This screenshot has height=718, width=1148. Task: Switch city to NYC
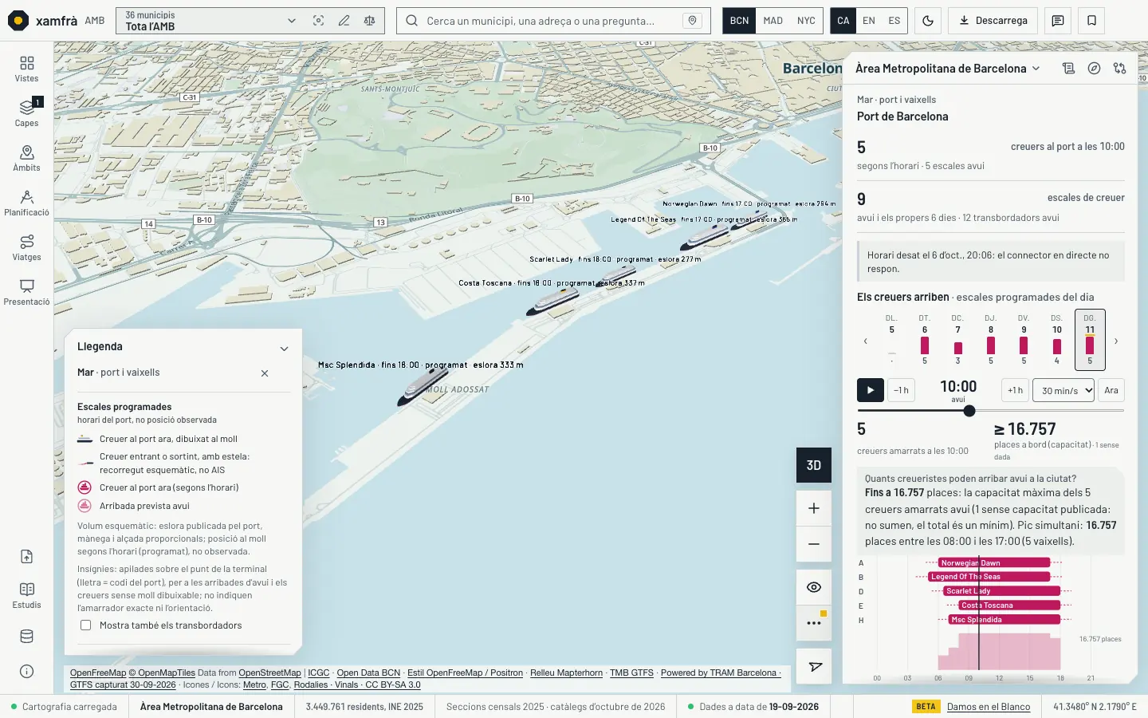806,21
